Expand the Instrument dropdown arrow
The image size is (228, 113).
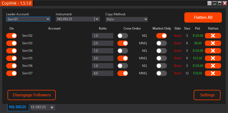(x=97, y=19)
